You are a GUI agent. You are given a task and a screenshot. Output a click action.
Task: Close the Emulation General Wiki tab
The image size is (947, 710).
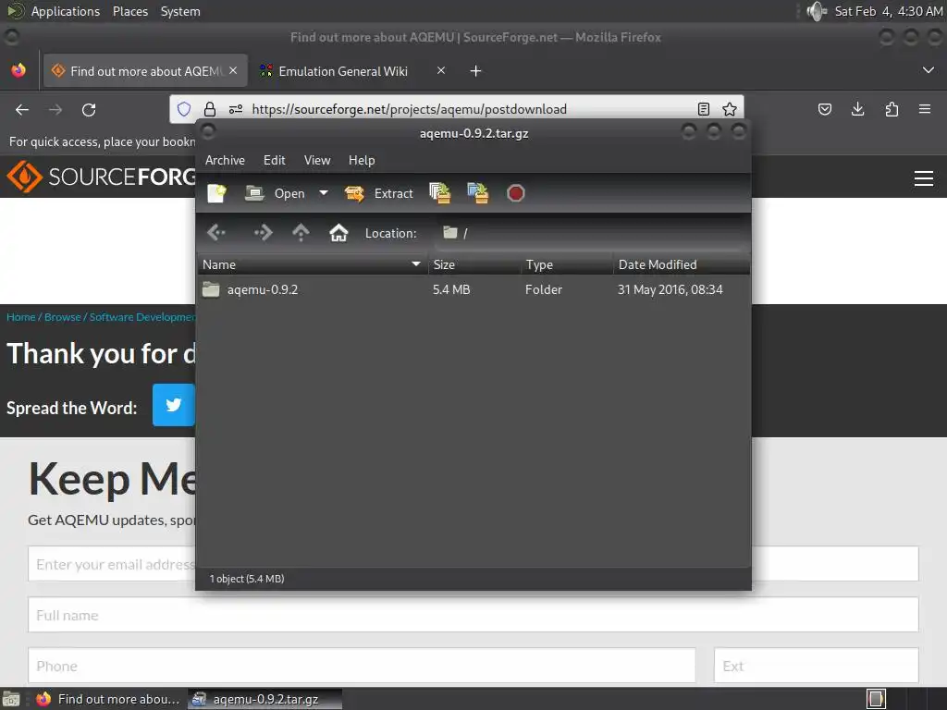(441, 70)
